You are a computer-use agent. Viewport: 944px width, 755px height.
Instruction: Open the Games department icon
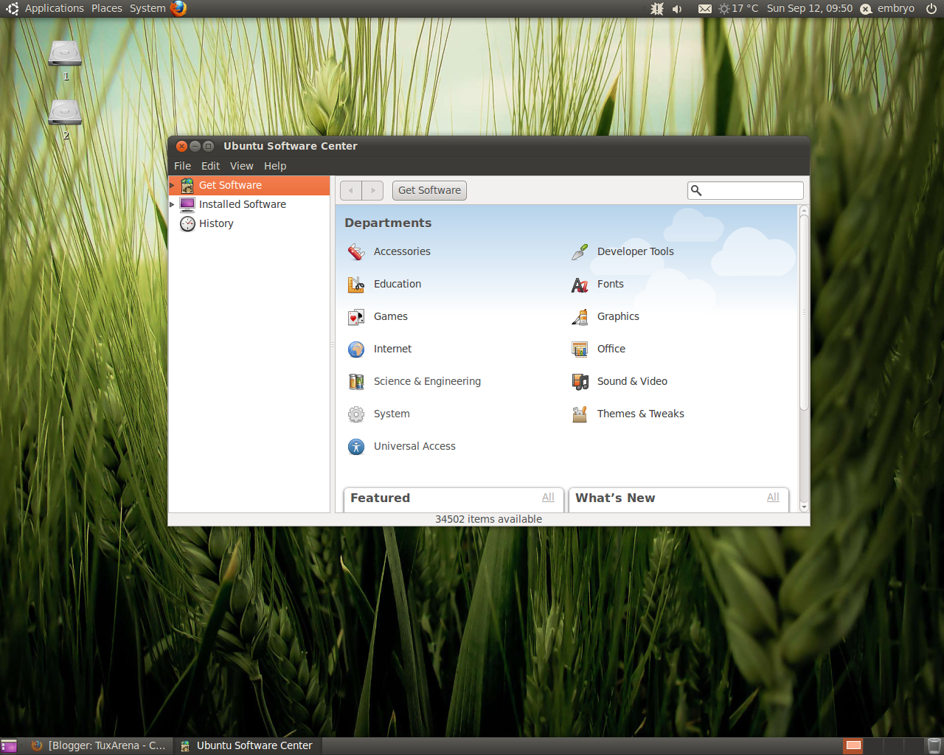356,317
